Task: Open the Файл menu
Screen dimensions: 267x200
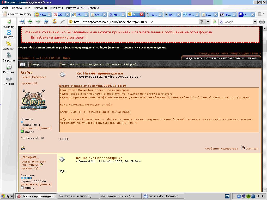Action: click(x=5, y=8)
